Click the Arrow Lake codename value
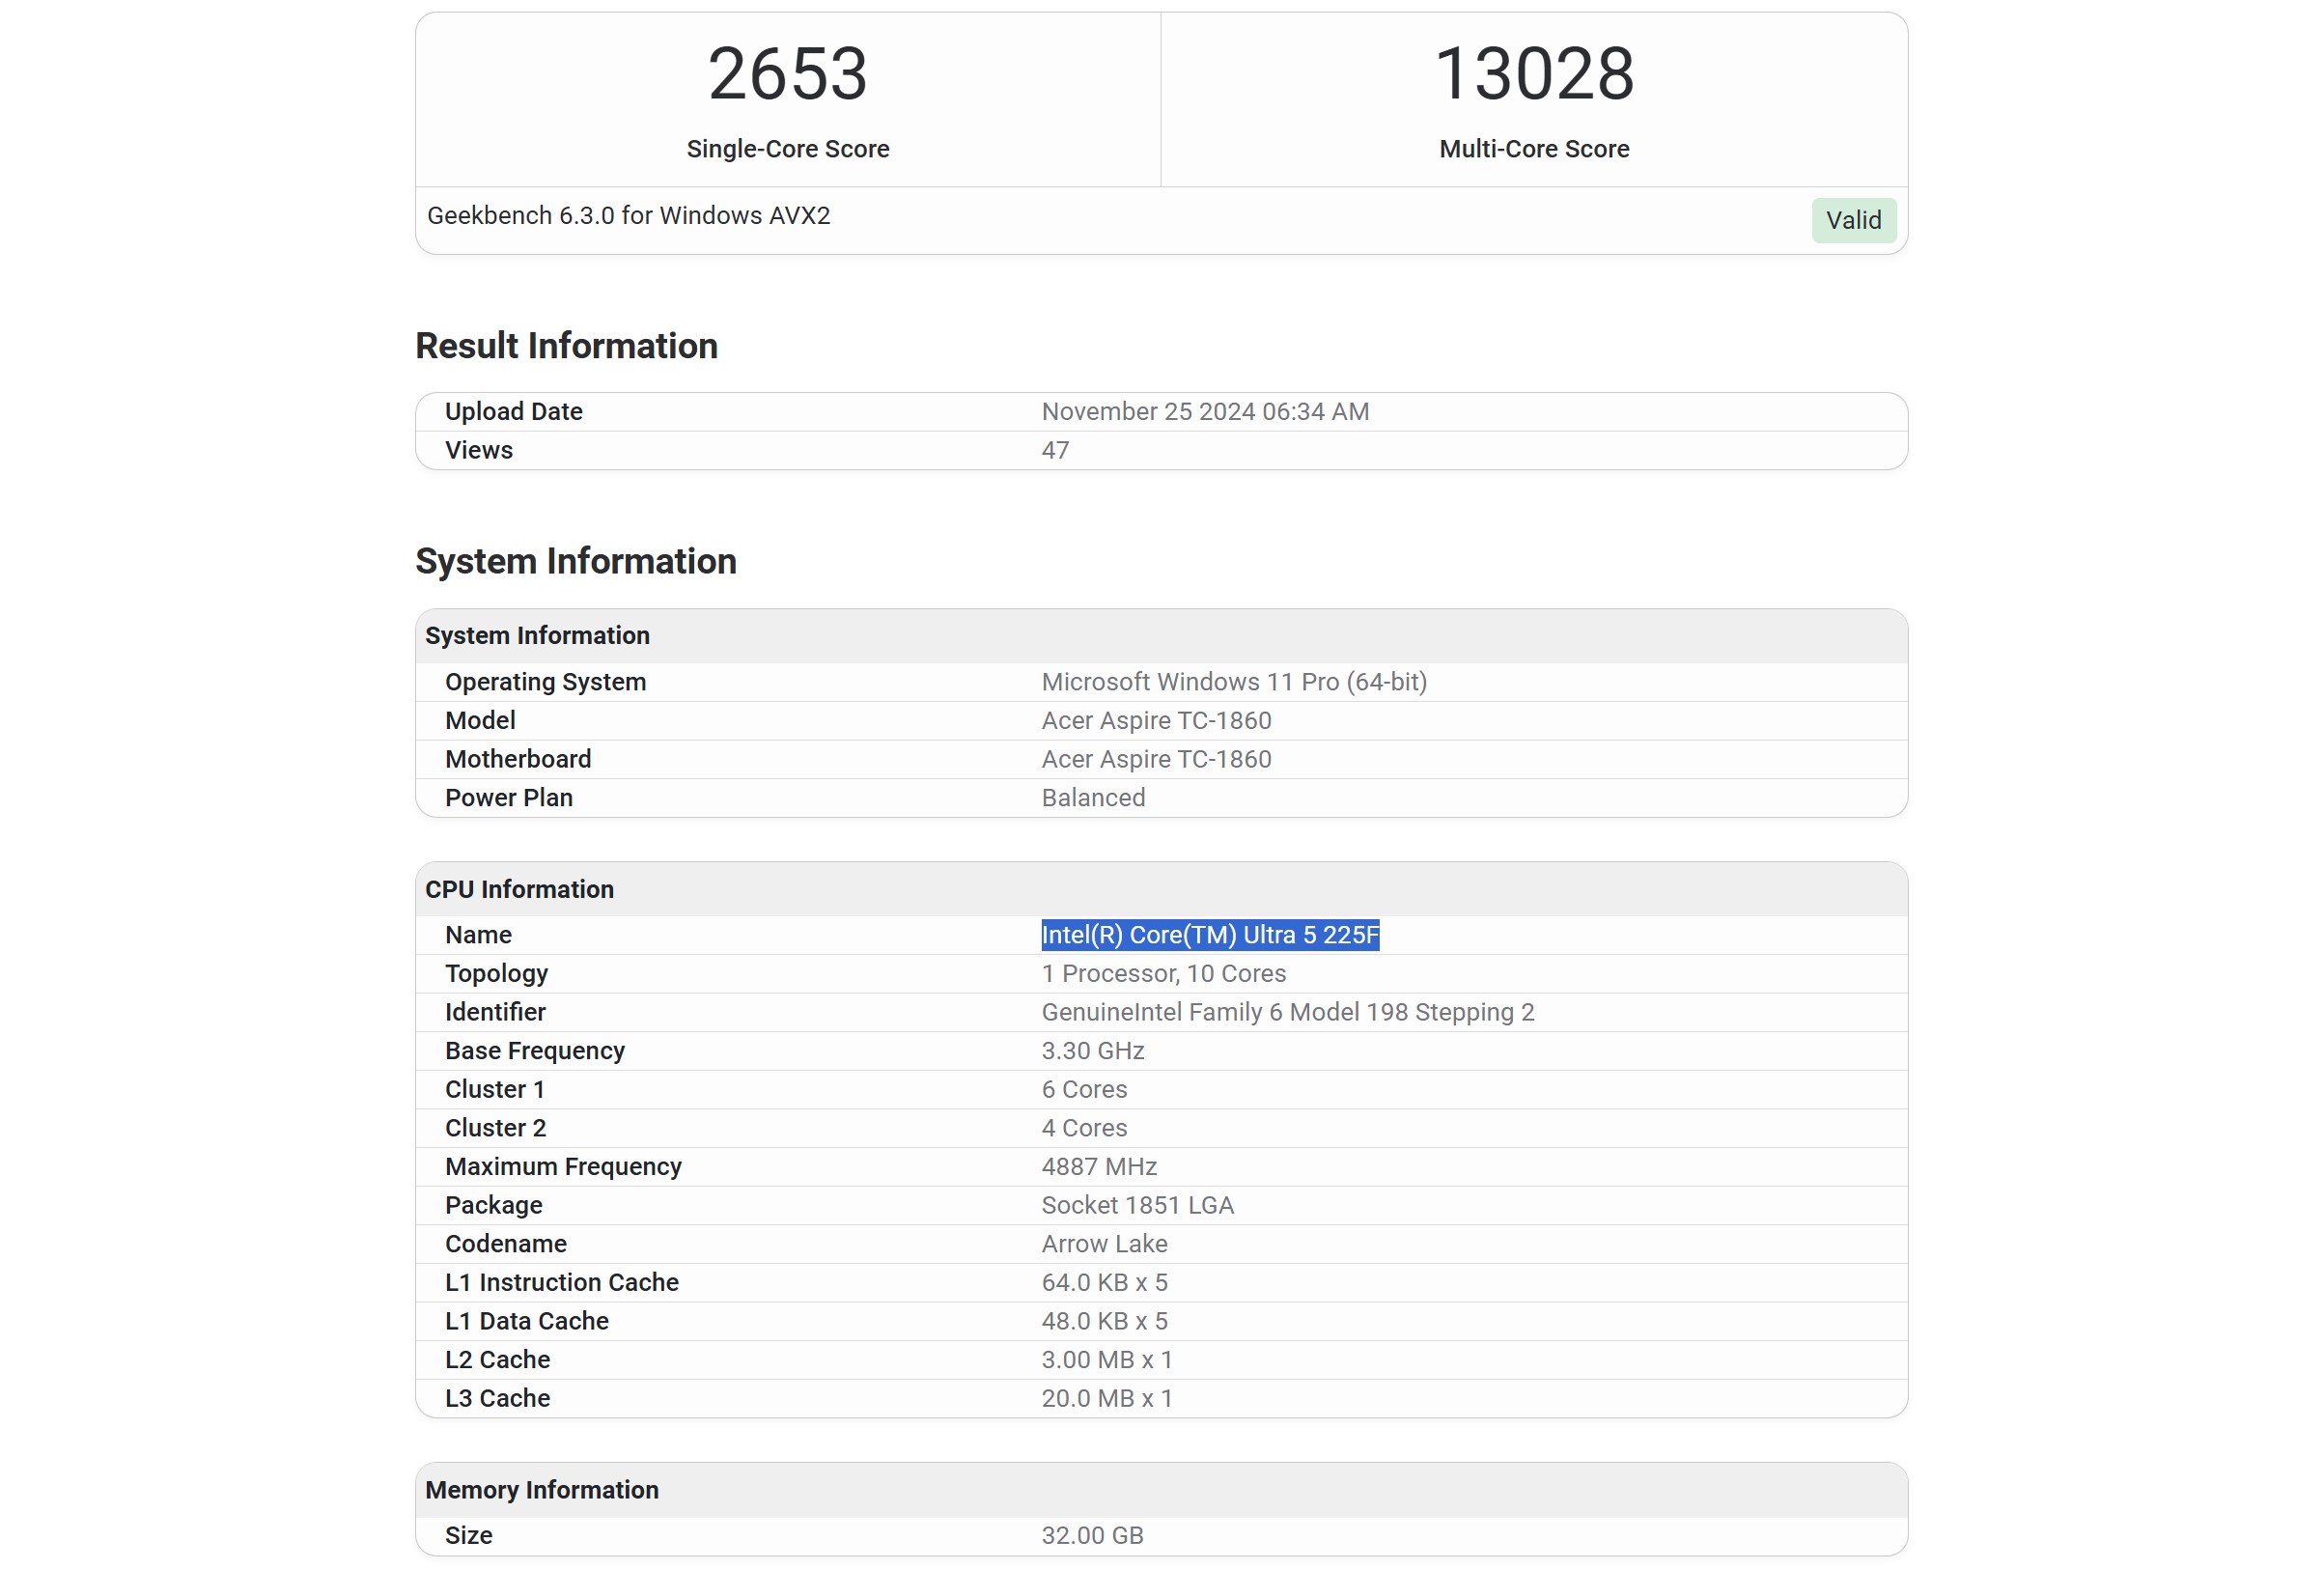Viewport: 2324px width, 1569px height. click(x=1104, y=1244)
